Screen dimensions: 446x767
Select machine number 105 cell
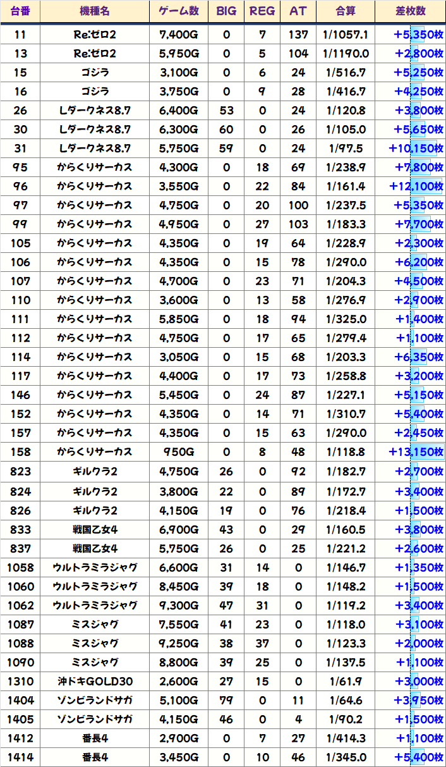coord(20,243)
